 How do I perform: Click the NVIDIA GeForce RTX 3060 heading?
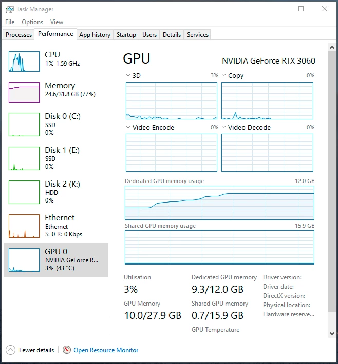coord(269,61)
